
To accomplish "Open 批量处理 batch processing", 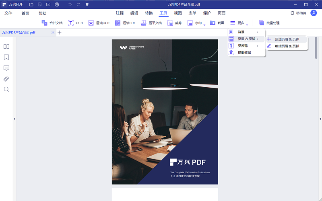I will [x=269, y=23].
